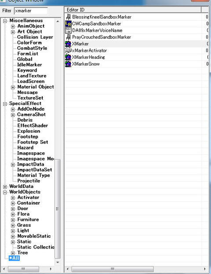Select the IdleMarker category
Viewport: 211px width, 274px height.
pyautogui.click(x=29, y=65)
